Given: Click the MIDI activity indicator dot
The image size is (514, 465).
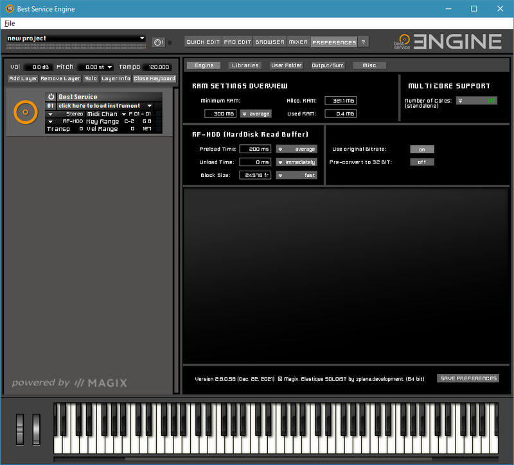Looking at the screenshot, I should coord(169,42).
